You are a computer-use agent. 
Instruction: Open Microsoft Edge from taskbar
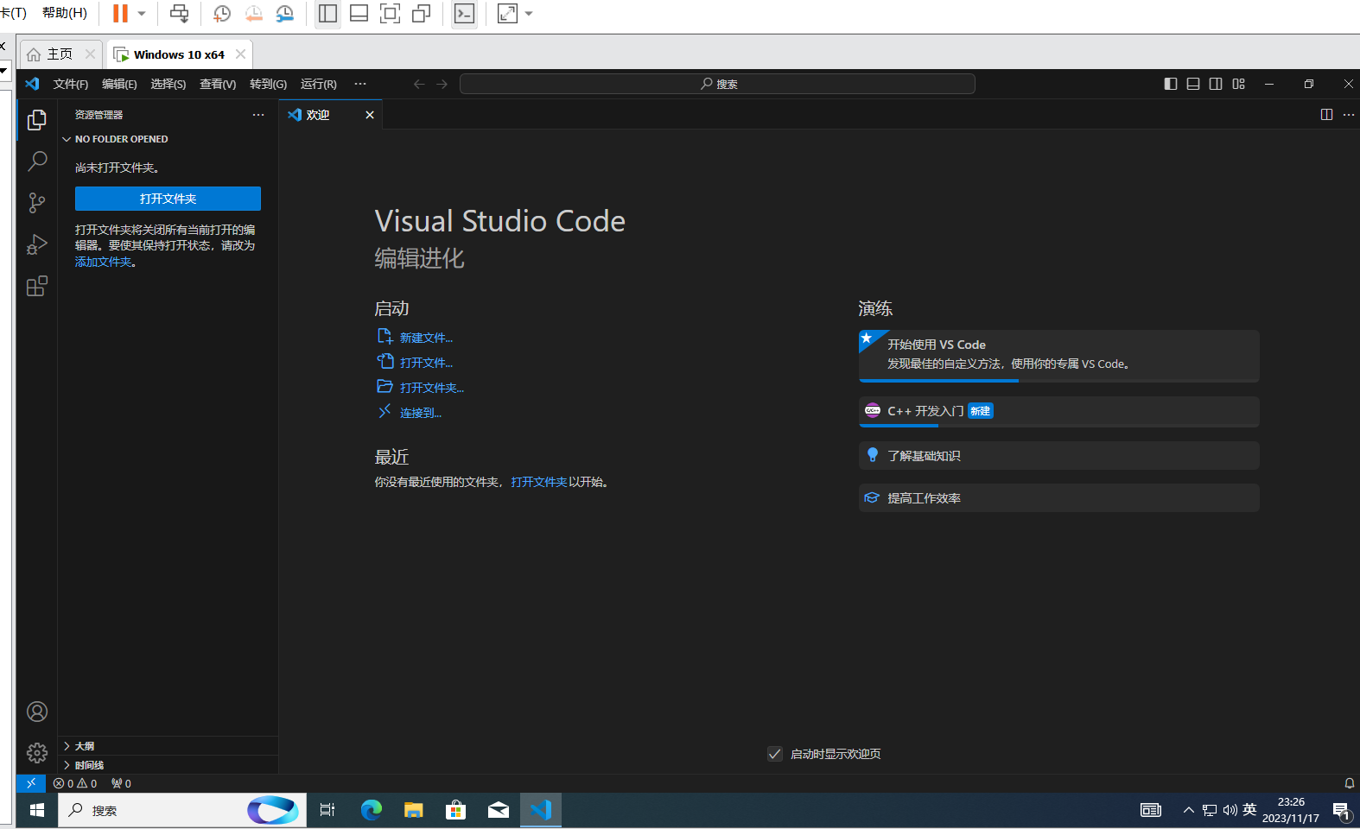click(x=372, y=810)
